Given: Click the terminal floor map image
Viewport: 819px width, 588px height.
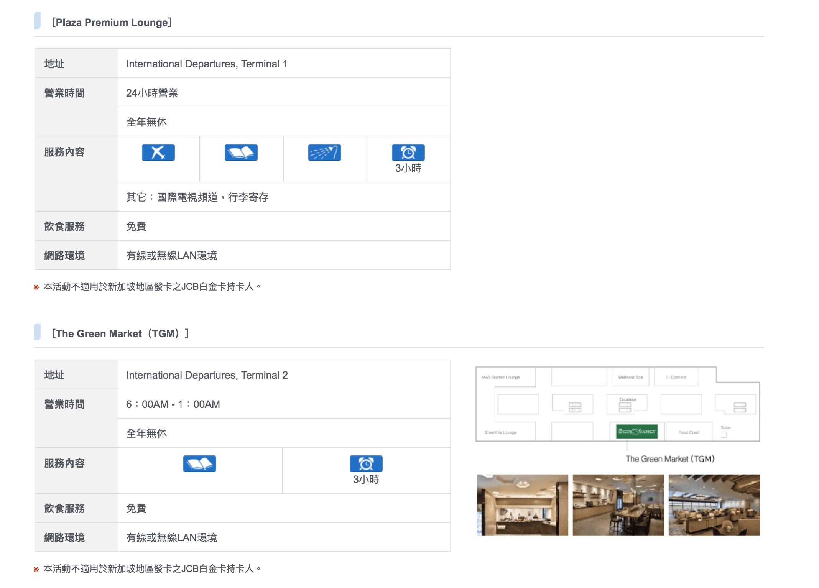Looking at the screenshot, I should 618,404.
